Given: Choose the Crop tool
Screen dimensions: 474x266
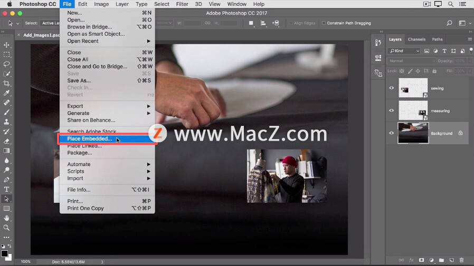Looking at the screenshot, I should point(6,84).
